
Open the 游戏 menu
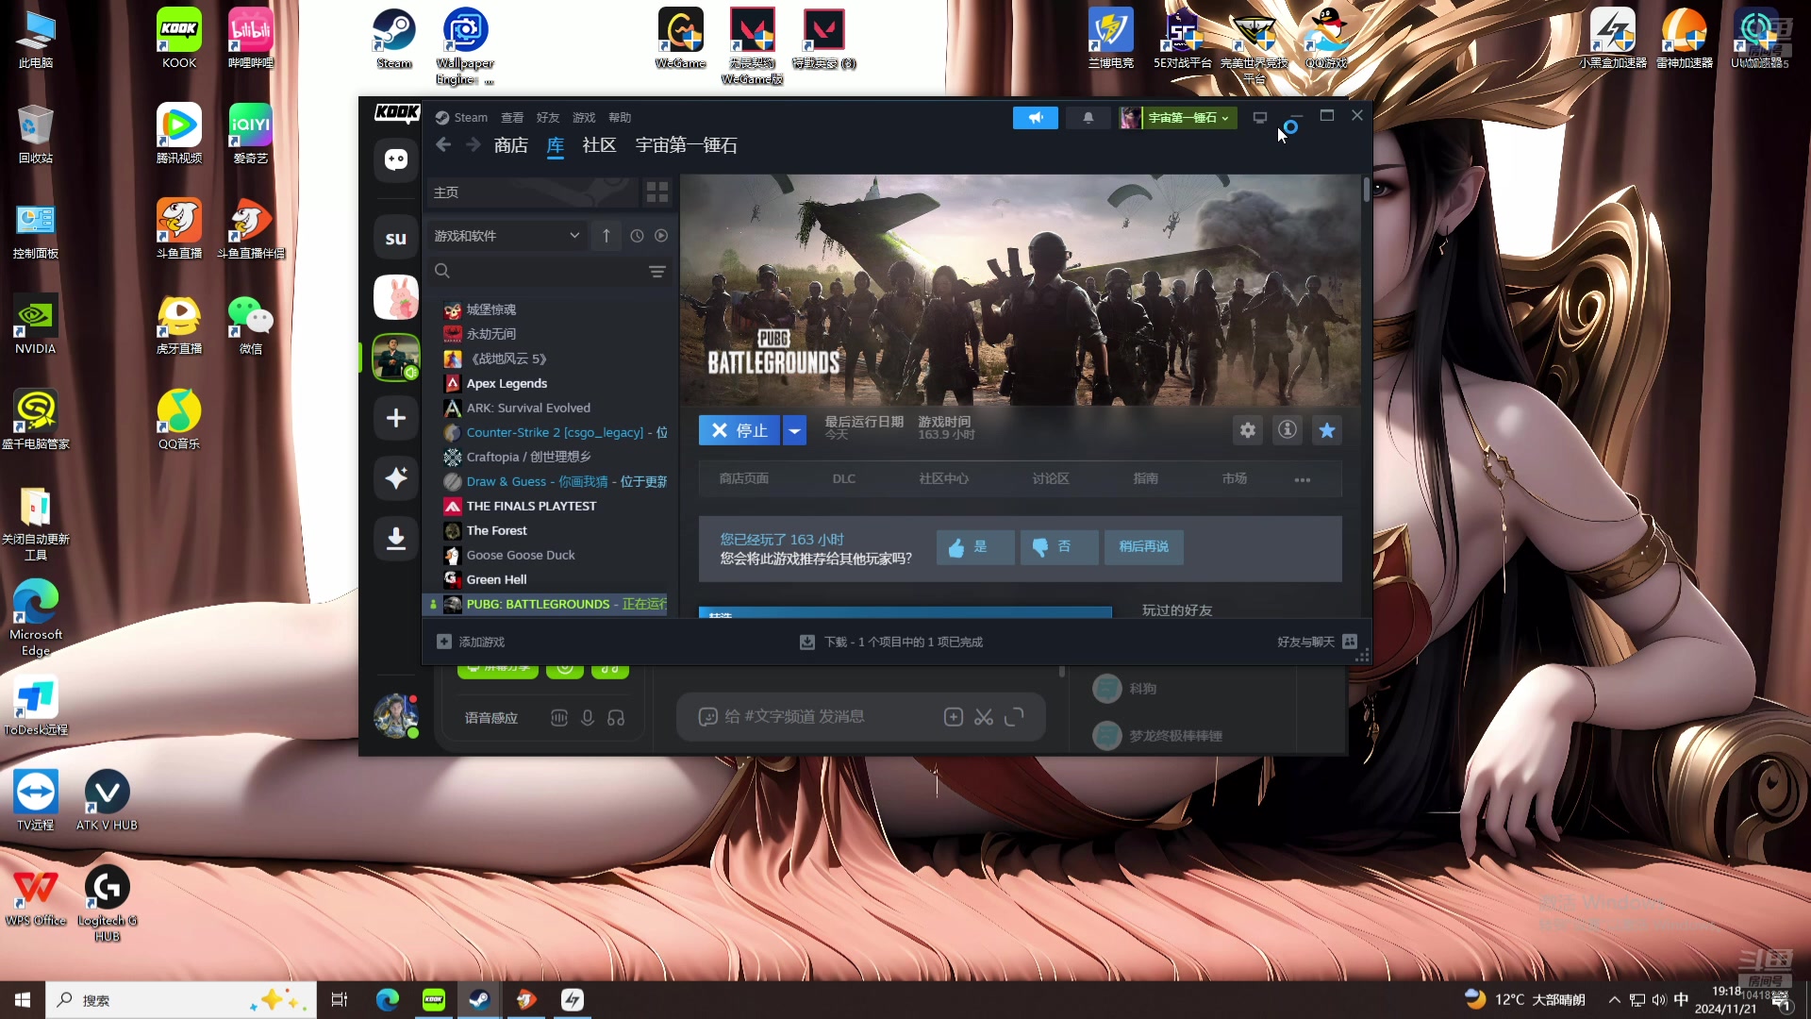pos(584,118)
